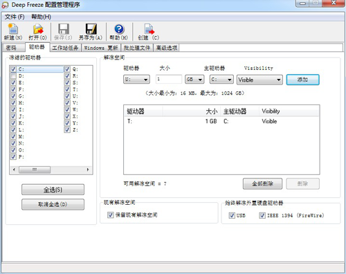Viewport: 346px width, 274px height.
Task: Toggle IEEE 1394 (FireWire) checkbox
Action: click(x=262, y=215)
